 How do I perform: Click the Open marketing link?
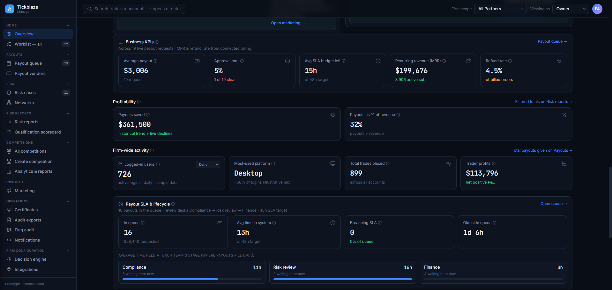click(x=288, y=23)
